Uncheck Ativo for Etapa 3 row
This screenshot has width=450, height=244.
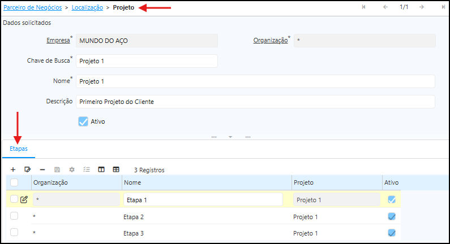392,233
